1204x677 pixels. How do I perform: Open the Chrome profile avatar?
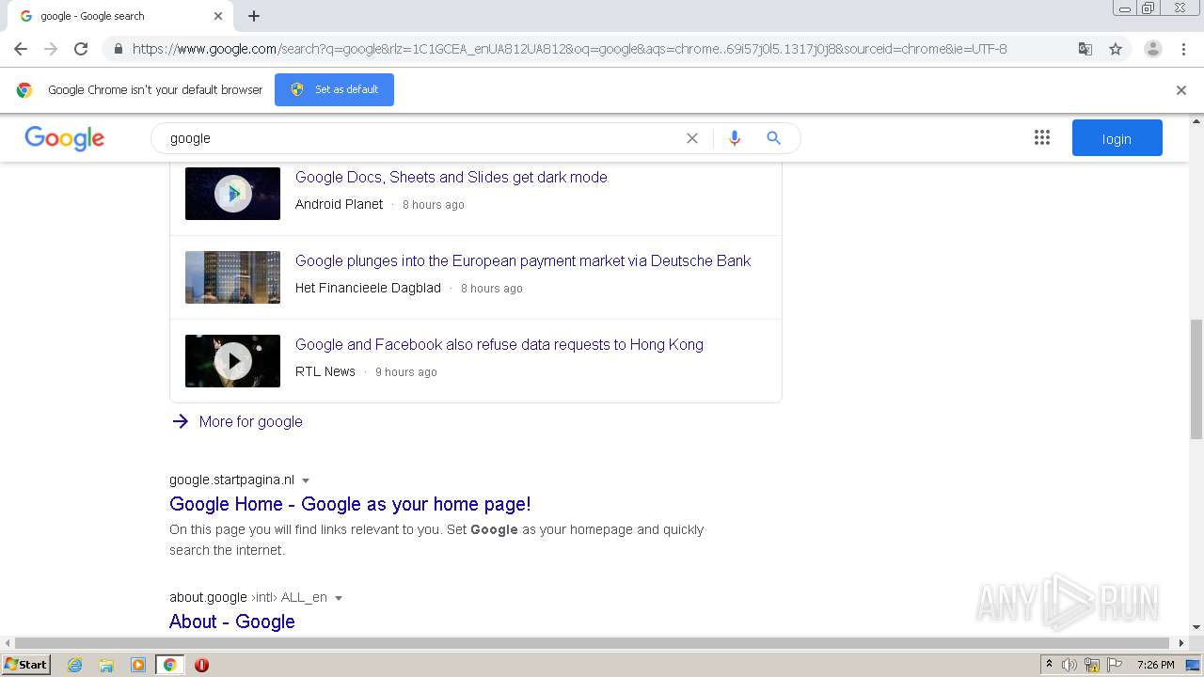point(1152,49)
